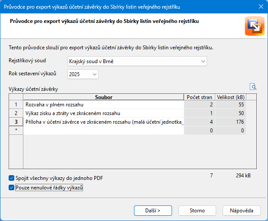Close the export wizard dialog window
268x221 pixels.
pyautogui.click(x=260, y=7)
